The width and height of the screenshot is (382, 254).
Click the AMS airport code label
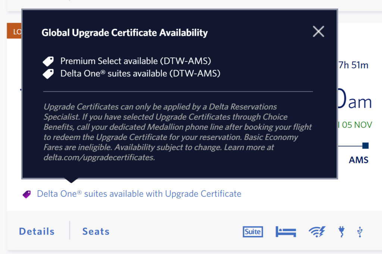358,160
